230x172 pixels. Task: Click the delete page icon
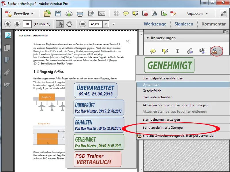tap(145, 13)
